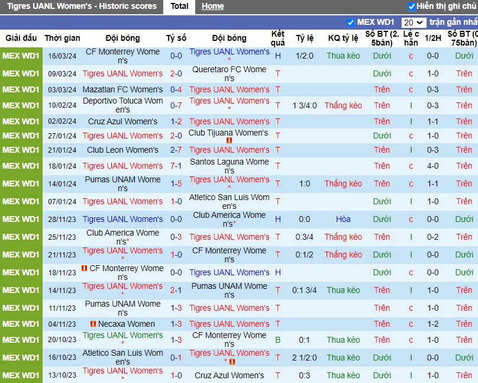This screenshot has width=478, height=383.
Task: Click the Hòa result in 28/11/23 row
Action: pyautogui.click(x=343, y=219)
